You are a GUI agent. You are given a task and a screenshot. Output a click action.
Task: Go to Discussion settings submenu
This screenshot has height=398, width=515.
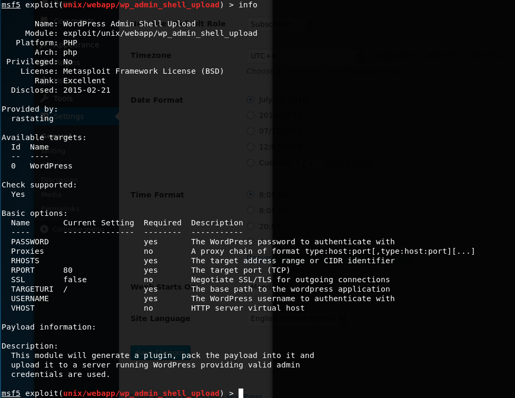pos(60,180)
